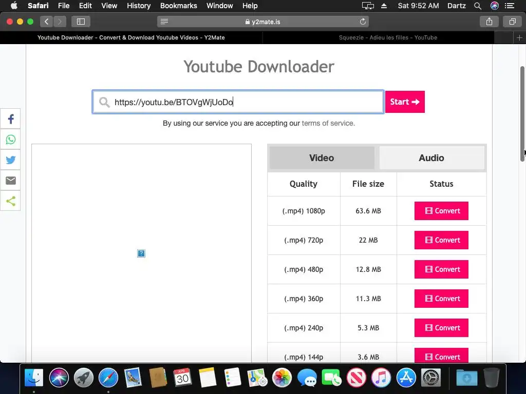Open the terms of service link
526x394 pixels.
pyautogui.click(x=327, y=123)
